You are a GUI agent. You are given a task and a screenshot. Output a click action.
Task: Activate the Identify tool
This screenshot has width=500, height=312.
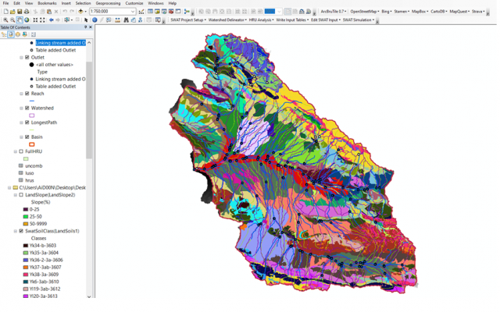pos(95,19)
